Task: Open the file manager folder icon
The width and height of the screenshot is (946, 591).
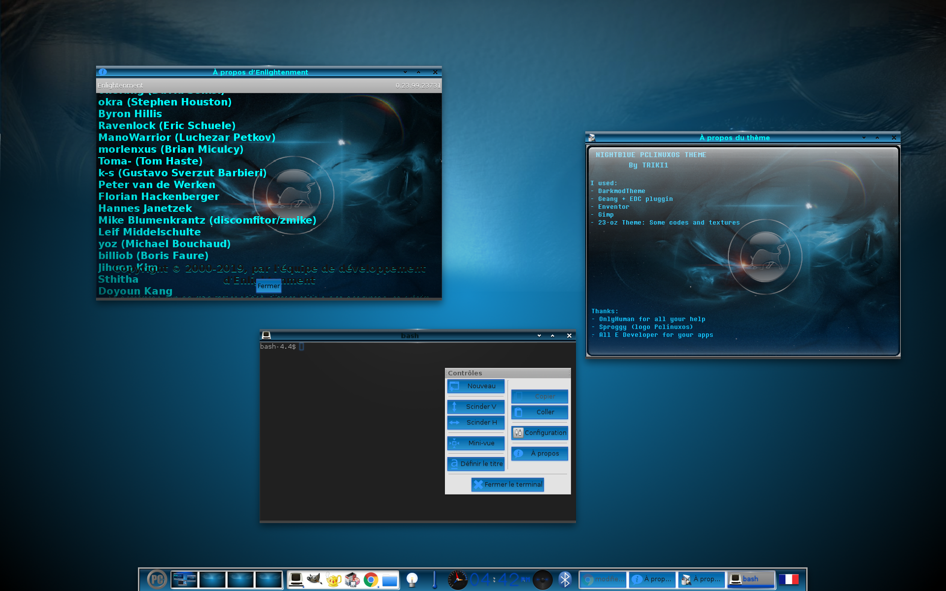Action: (390, 580)
